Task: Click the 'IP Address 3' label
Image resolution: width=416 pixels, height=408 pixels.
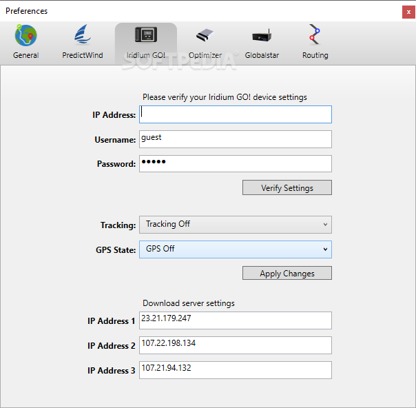Action: (x=111, y=370)
